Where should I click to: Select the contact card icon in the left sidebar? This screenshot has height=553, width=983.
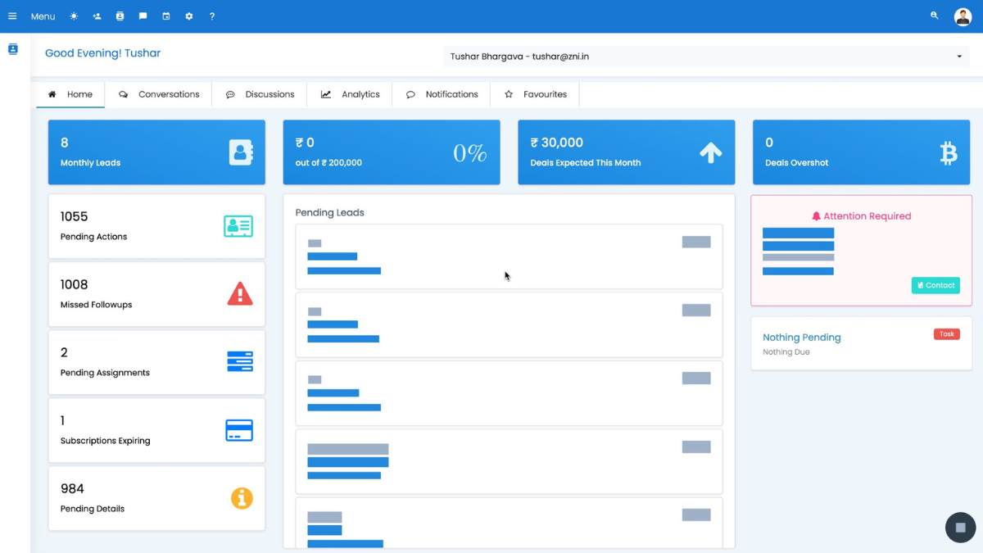point(12,48)
